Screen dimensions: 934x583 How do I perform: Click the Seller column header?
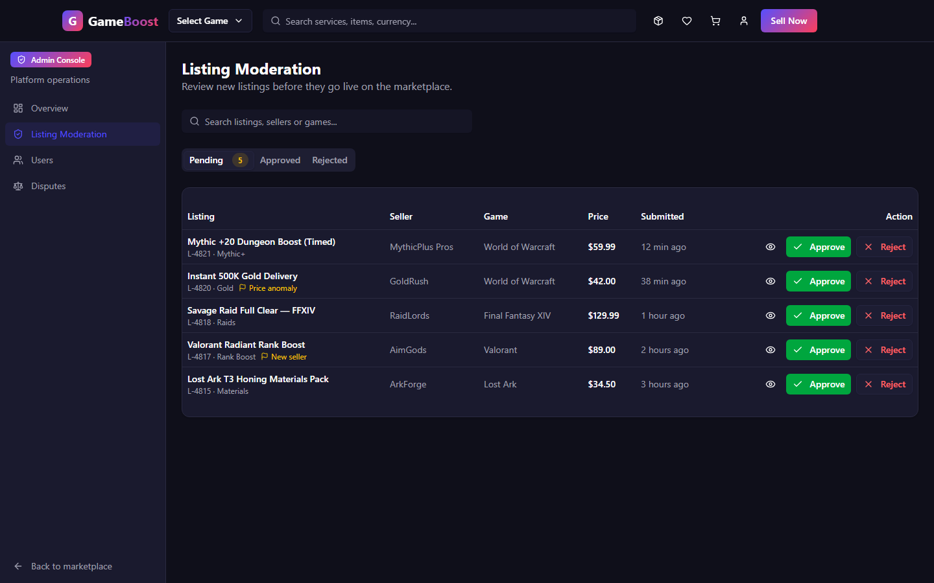(x=401, y=216)
